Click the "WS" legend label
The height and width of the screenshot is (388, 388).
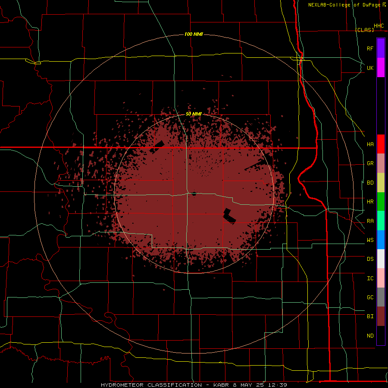[x=370, y=240]
